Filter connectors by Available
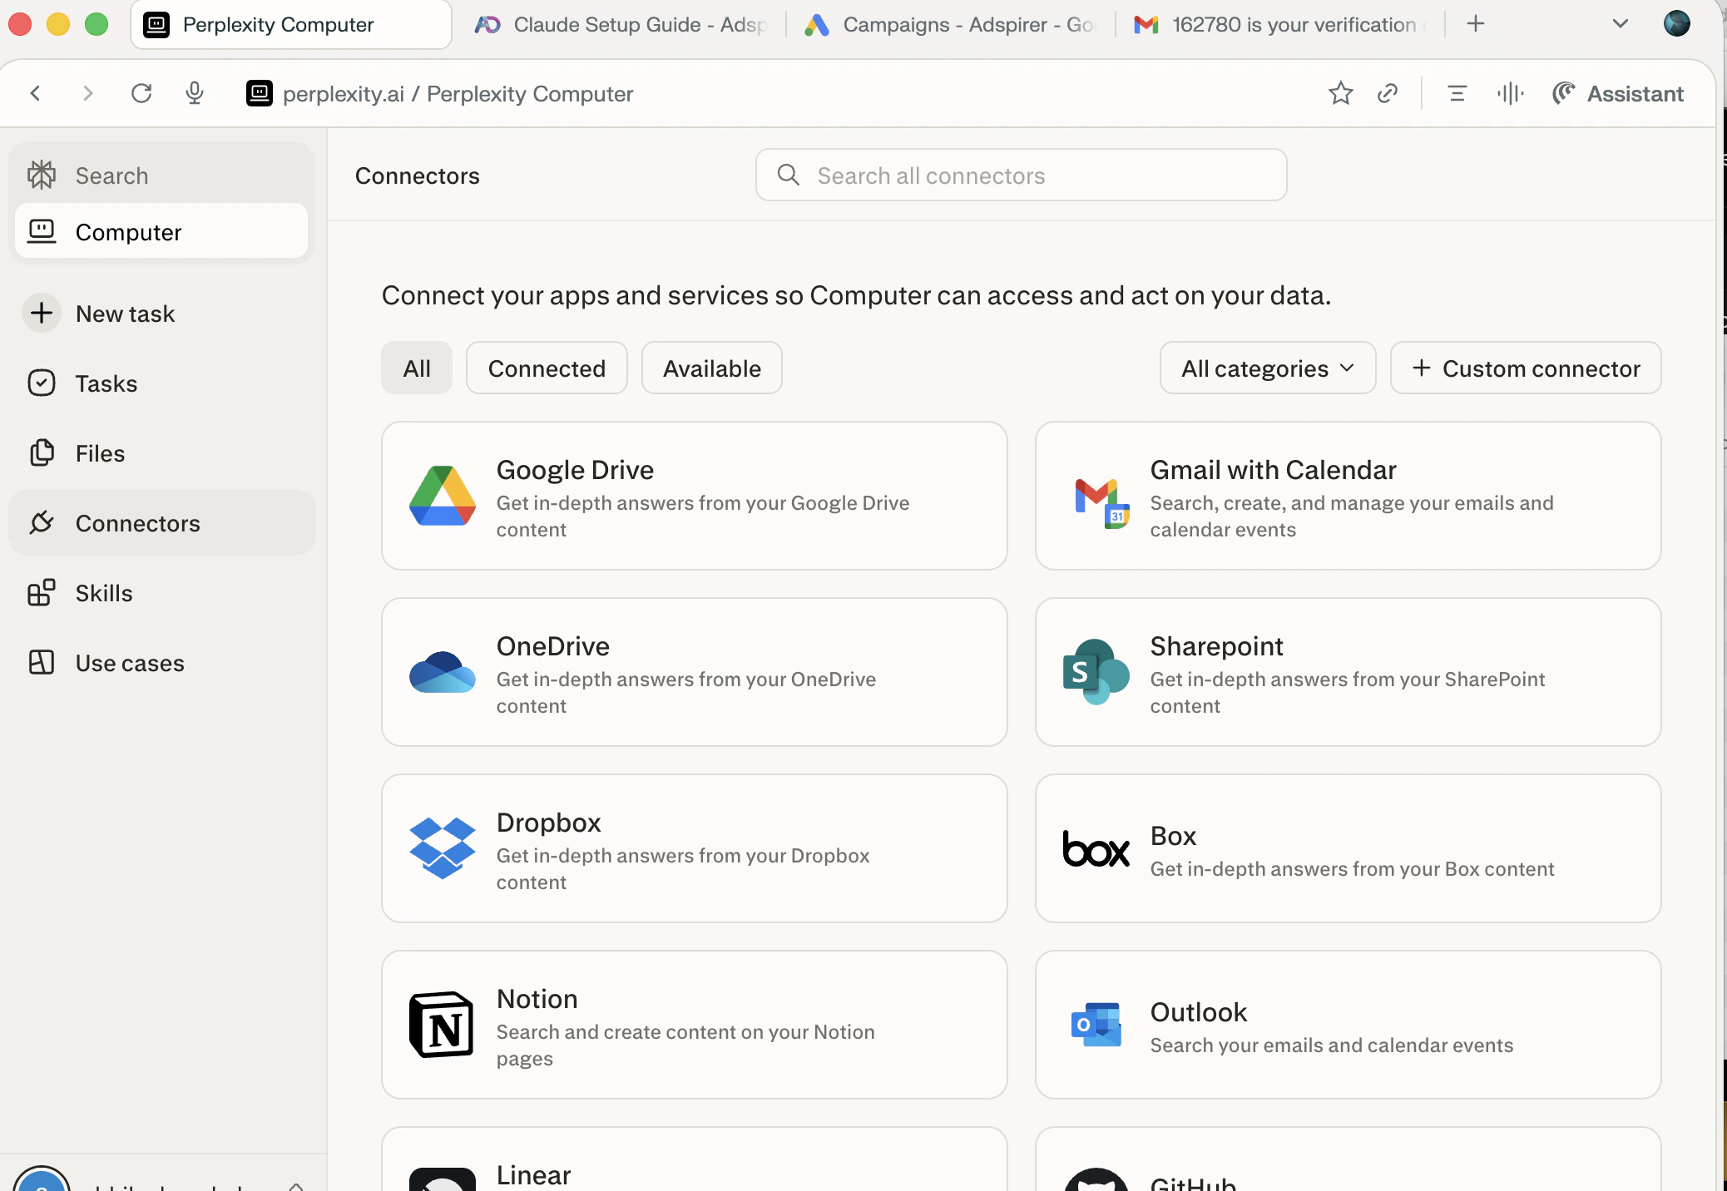The height and width of the screenshot is (1191, 1727). point(711,368)
